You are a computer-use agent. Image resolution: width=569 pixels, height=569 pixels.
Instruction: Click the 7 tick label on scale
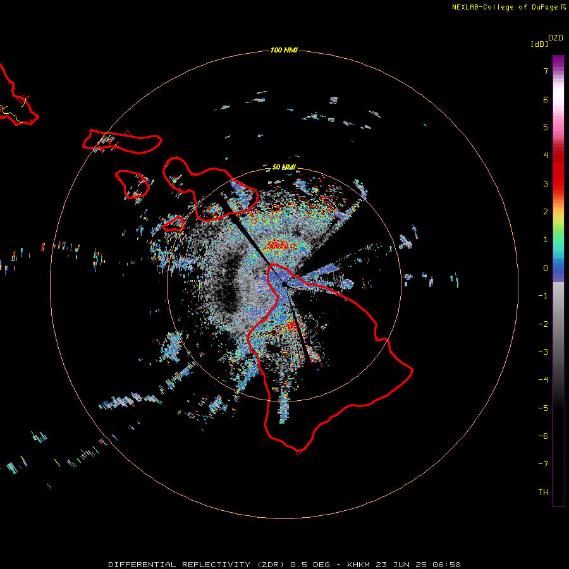546,71
